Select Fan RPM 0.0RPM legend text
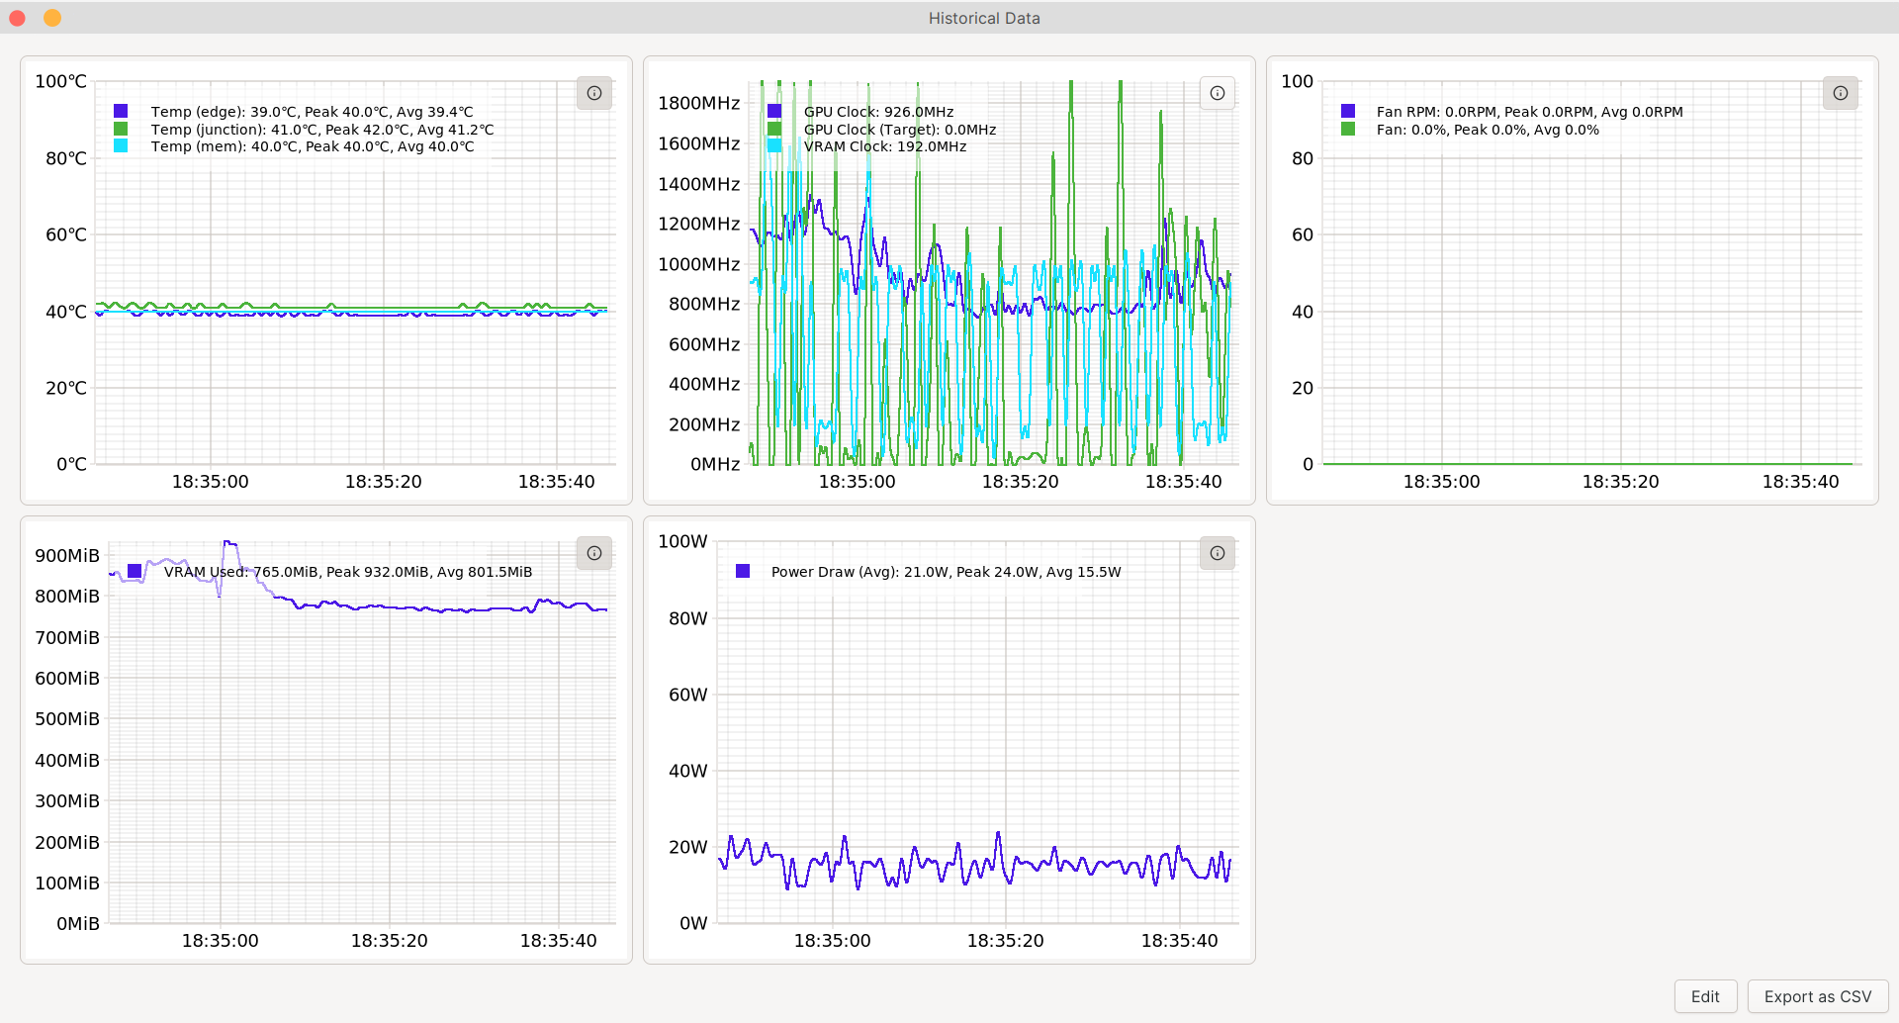Screen dimensions: 1899x1023 click(x=1530, y=112)
